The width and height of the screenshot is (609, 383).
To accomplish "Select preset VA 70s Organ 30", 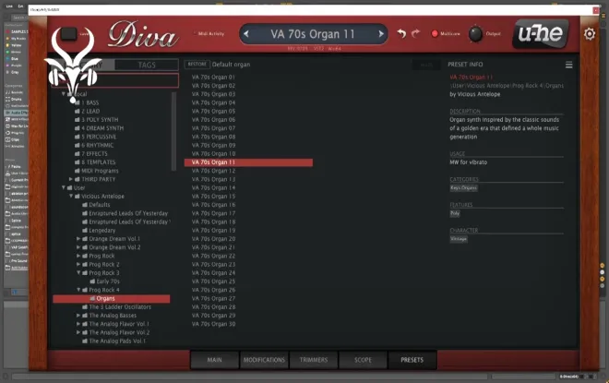I will point(213,324).
